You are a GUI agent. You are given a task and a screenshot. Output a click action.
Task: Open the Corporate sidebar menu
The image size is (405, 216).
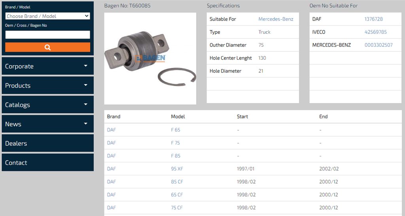(x=48, y=66)
